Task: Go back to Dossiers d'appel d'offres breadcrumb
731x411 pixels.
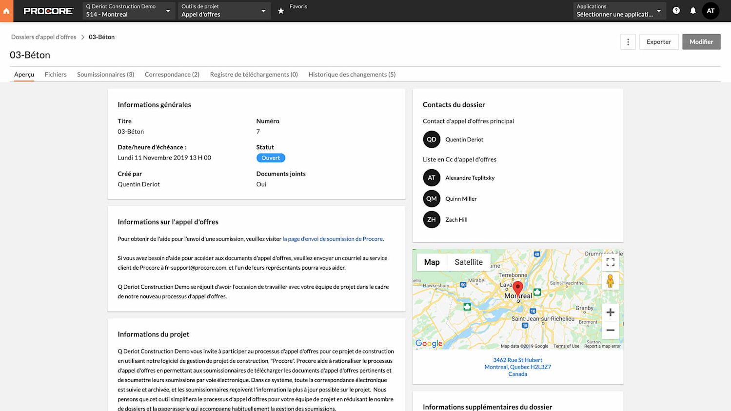Action: point(43,37)
